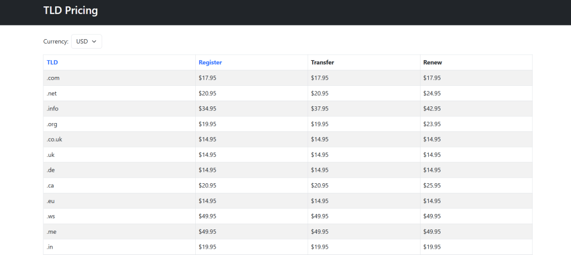Click .ws transfer price $49.95
Image resolution: width=571 pixels, height=255 pixels.
pyautogui.click(x=319, y=217)
